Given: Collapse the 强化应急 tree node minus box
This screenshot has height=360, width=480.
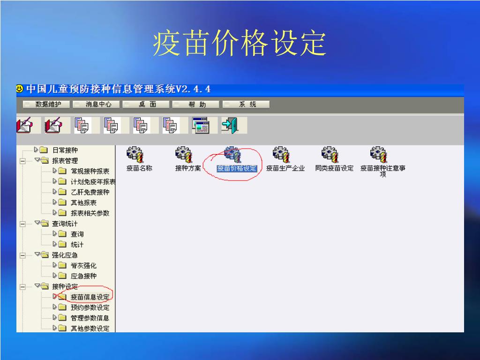Looking at the screenshot, I should pos(22,255).
